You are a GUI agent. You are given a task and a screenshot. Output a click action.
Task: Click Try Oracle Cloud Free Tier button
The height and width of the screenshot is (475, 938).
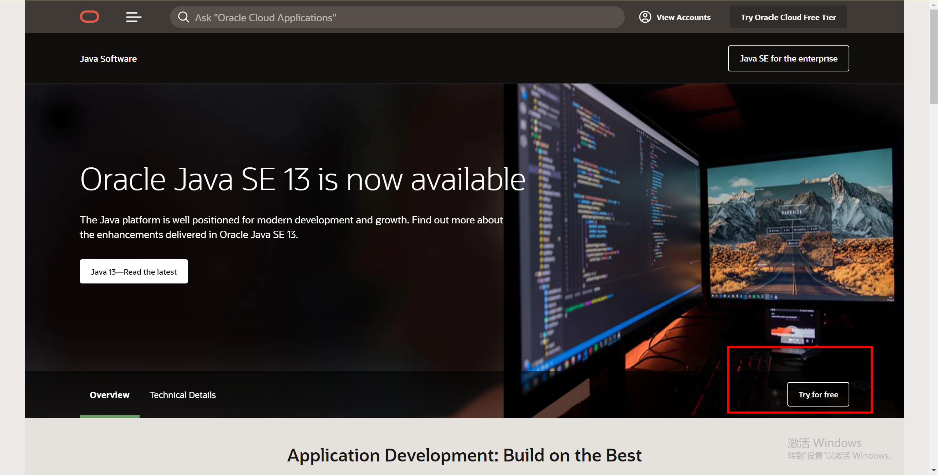tap(788, 17)
